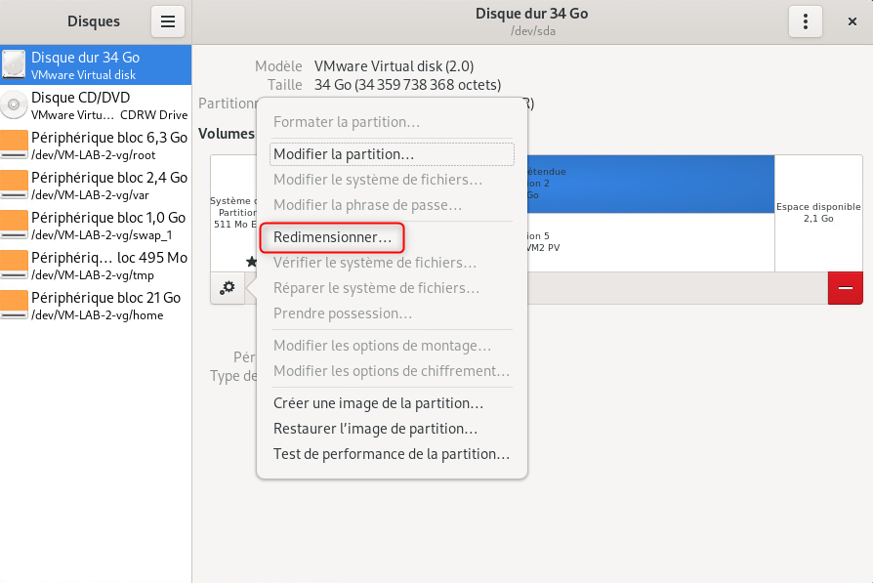Select Restaurer l'image de partition…
Image resolution: width=873 pixels, height=583 pixels.
375,429
